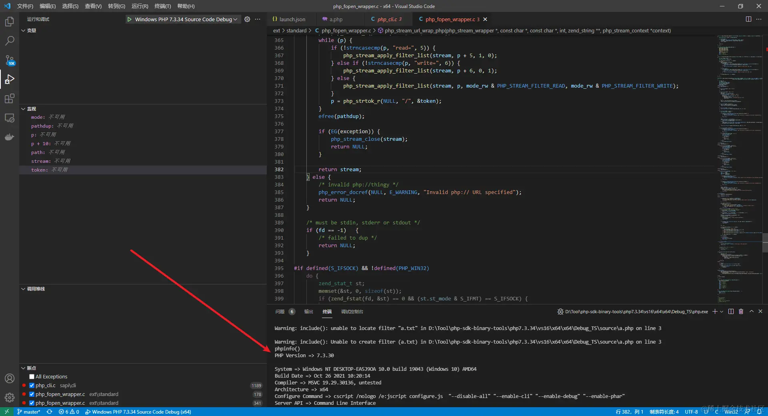Image resolution: width=768 pixels, height=416 pixels.
Task: Open the 选择(S) menu
Action: 70,6
